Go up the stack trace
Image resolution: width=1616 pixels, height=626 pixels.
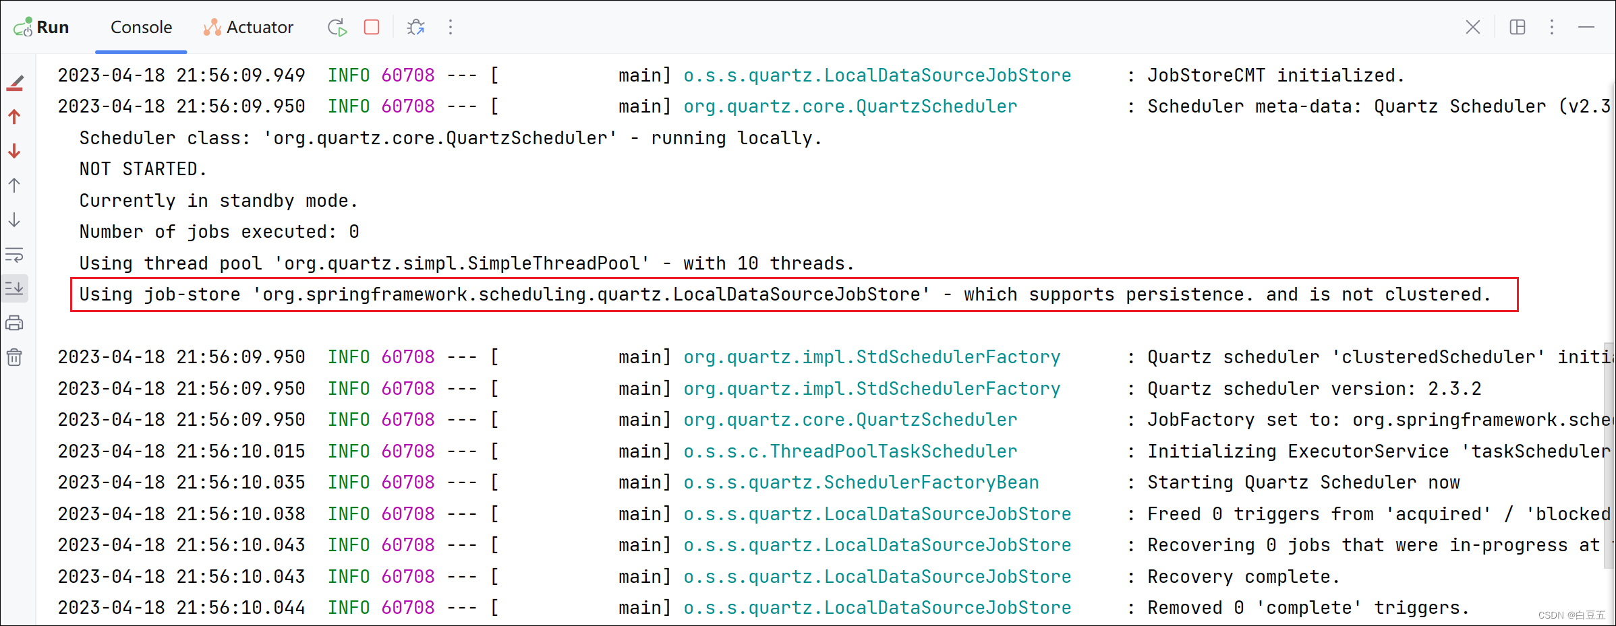(15, 186)
